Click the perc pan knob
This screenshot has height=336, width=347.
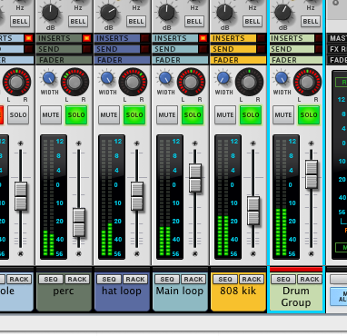click(x=74, y=82)
